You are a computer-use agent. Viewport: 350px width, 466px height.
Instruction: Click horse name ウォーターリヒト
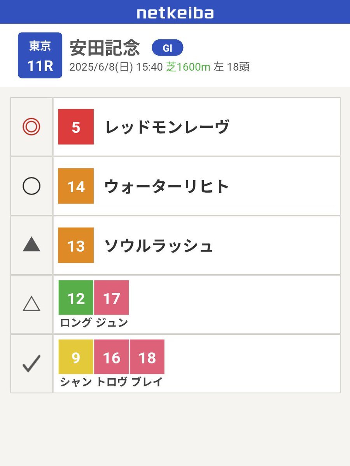click(167, 186)
